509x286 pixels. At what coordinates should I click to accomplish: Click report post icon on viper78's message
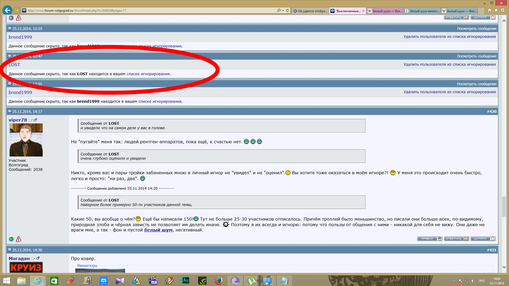point(19,239)
